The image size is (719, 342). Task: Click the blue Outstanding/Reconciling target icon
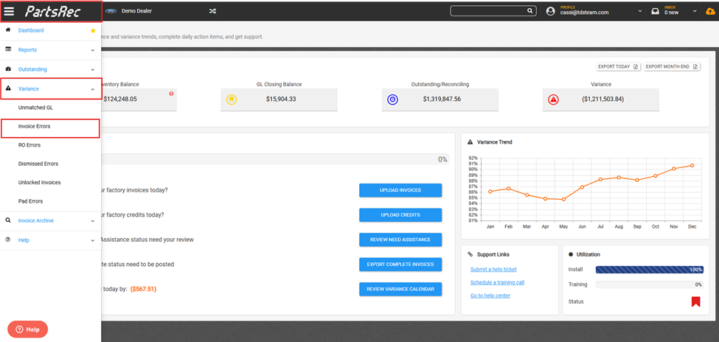tap(393, 100)
